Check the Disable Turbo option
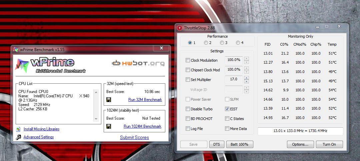Viewport: 360px width, 161px height. point(188,109)
